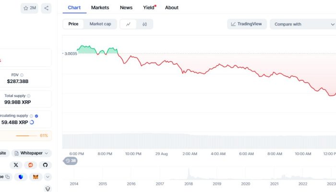Switch to the Markets tab

click(x=100, y=8)
